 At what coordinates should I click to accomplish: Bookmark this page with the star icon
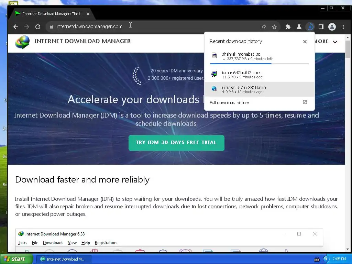pos(274,27)
